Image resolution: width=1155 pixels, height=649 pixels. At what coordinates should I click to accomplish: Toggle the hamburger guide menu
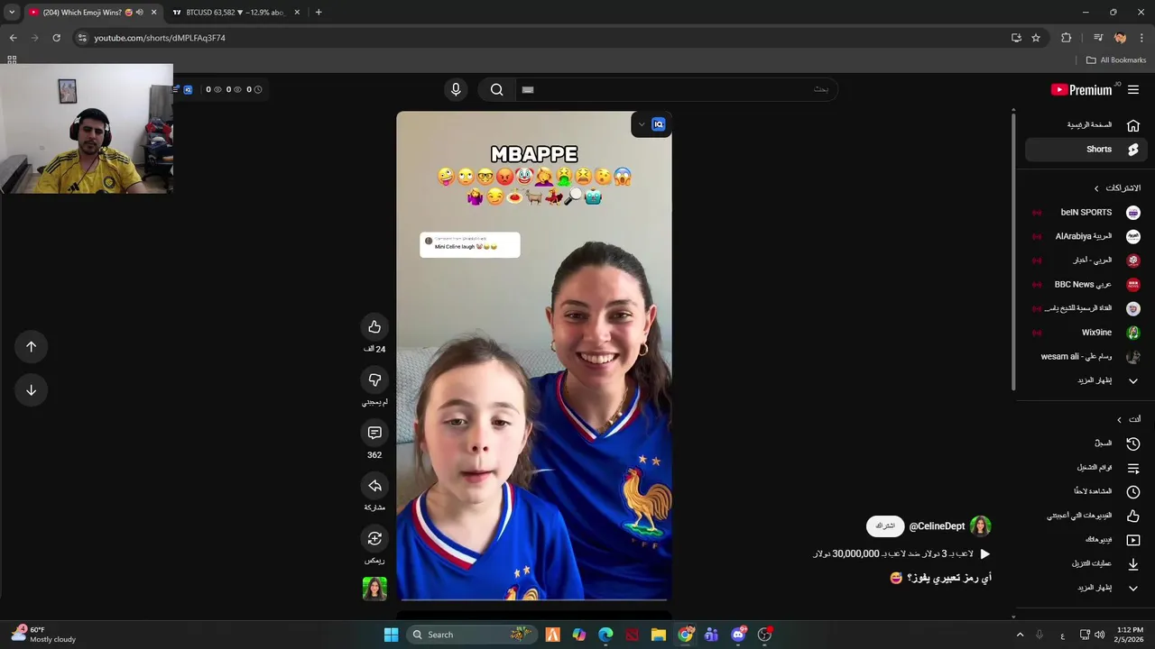1133,89
